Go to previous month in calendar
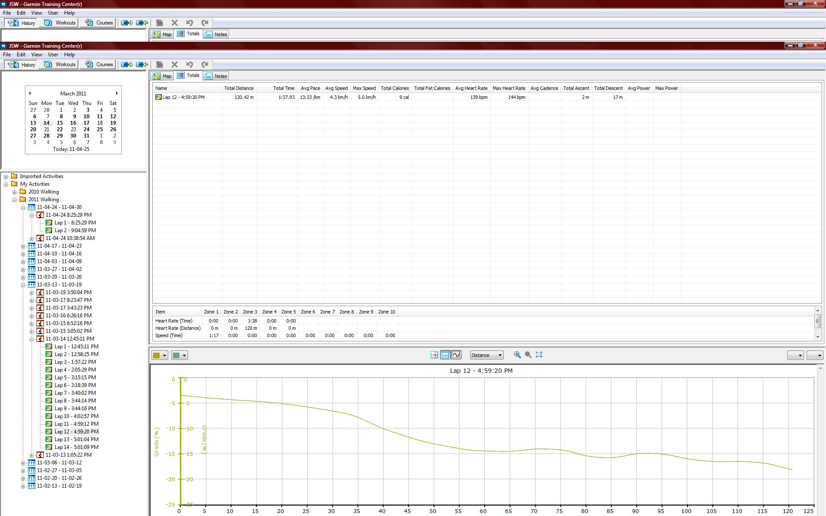The image size is (826, 516). coord(30,93)
